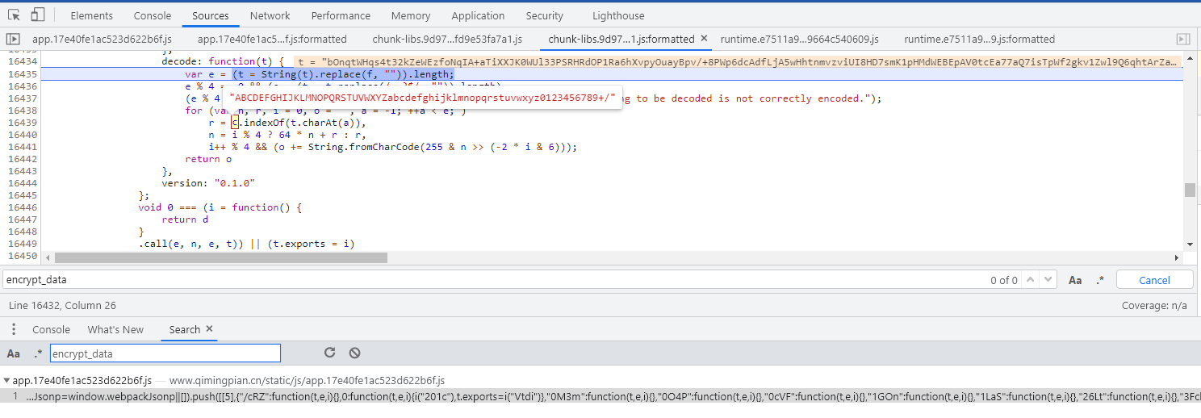Click the 'return o' code line

pyautogui.click(x=208, y=159)
